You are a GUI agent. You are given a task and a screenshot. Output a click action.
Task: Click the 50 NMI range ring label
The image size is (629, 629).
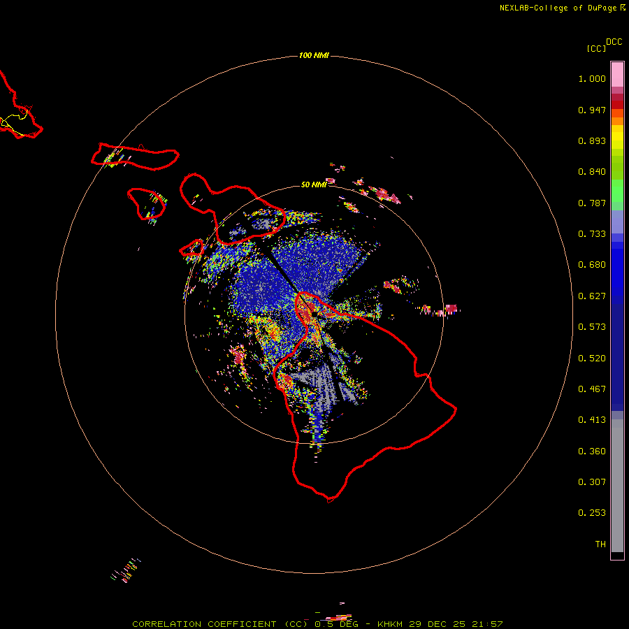(x=314, y=185)
